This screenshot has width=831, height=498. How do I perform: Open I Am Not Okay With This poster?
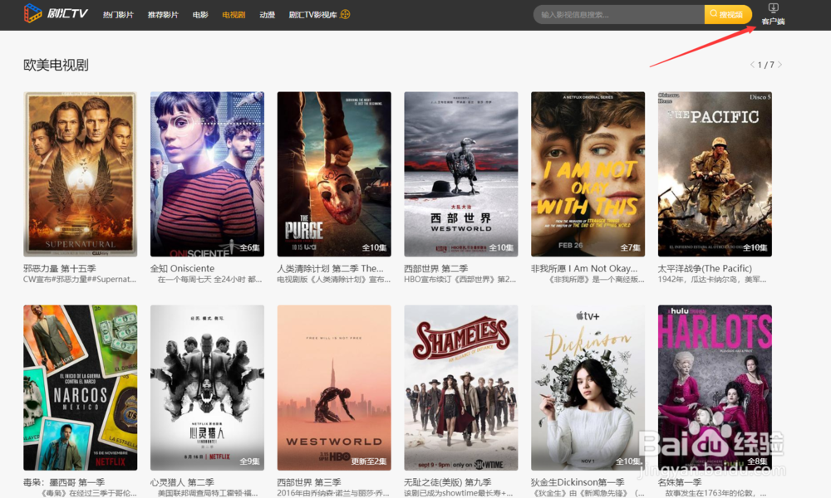point(588,174)
